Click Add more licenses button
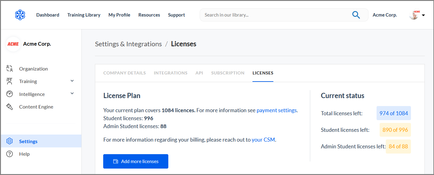This screenshot has width=434, height=175. click(136, 161)
